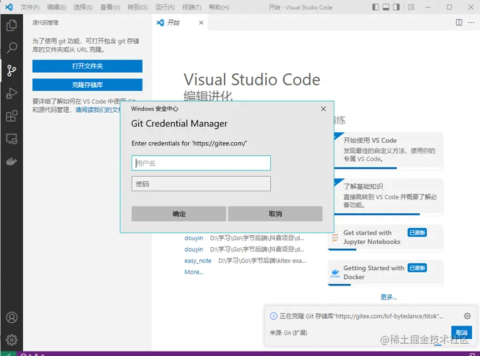Screen dimensions: 480x356
Task: Open the 查看(V) menu
Action: 110,7
